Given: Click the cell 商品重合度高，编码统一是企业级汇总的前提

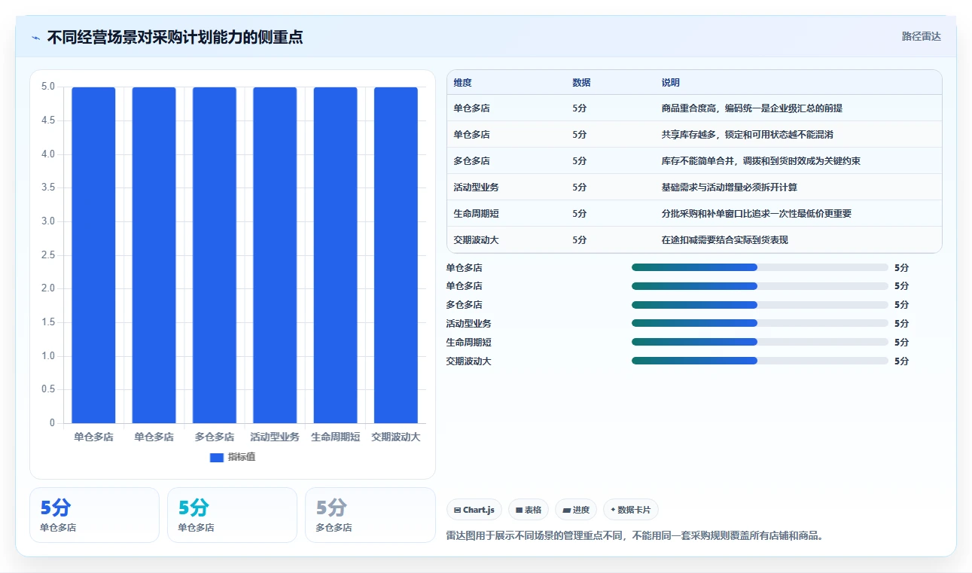Looking at the screenshot, I should click(x=752, y=108).
